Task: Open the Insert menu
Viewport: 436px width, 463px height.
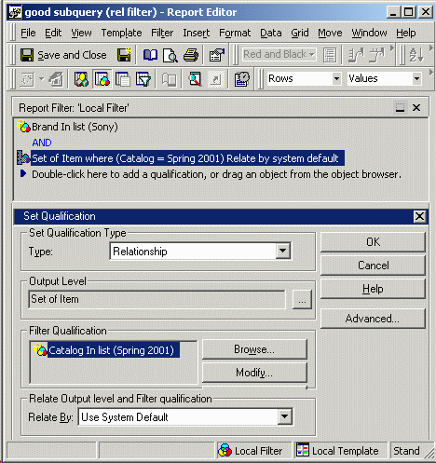Action: (196, 33)
